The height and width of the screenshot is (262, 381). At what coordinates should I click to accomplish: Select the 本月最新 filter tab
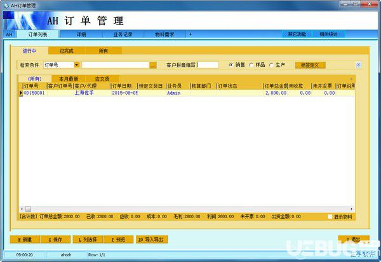69,79
